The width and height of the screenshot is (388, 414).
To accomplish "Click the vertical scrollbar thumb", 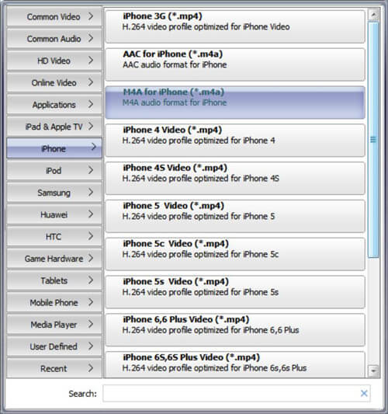I will pos(373,139).
